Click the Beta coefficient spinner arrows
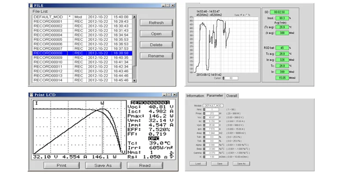This screenshot has width=339, height=174. pyautogui.click(x=204, y=149)
